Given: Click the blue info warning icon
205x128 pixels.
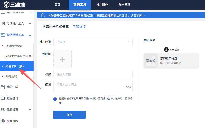Looking at the screenshot, I should point(55,99).
